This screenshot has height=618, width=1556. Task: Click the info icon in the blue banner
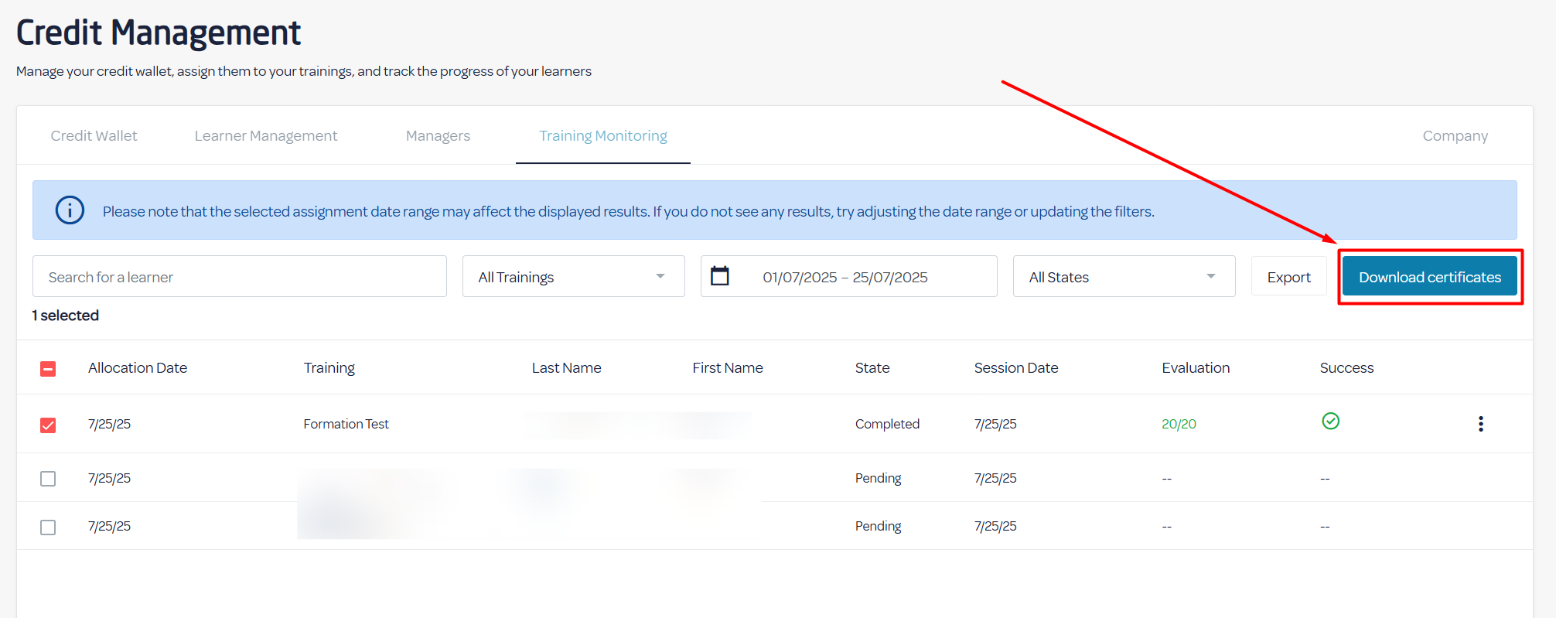pyautogui.click(x=70, y=210)
